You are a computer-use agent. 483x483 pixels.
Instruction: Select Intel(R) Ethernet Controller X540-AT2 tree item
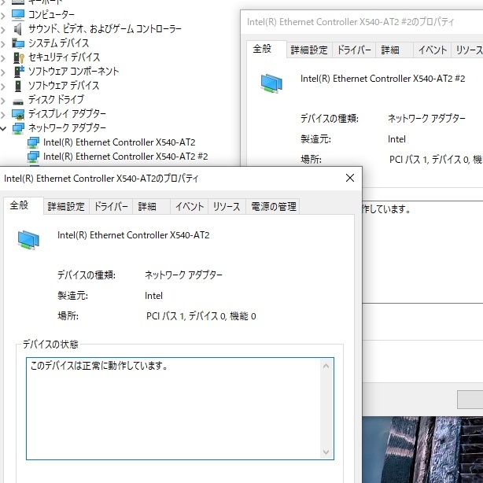coord(120,142)
